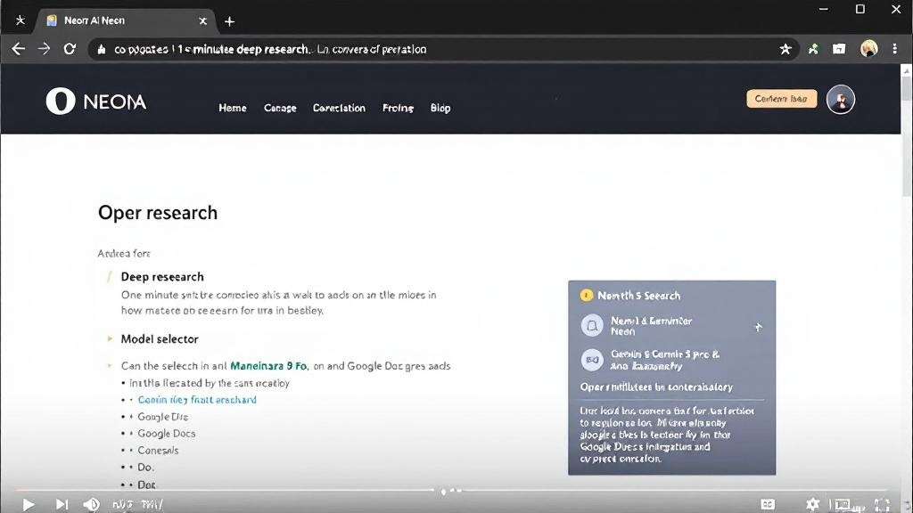Click the bookmark star in the address bar

[786, 49]
